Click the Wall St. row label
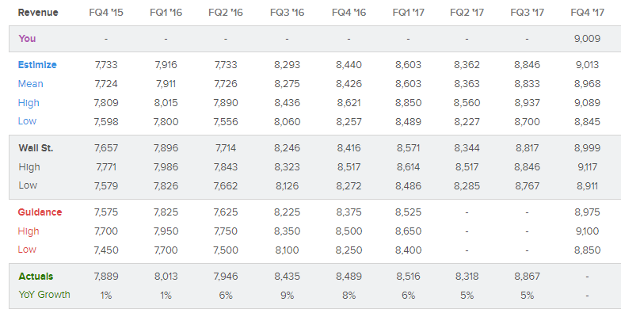The height and width of the screenshot is (313, 621). pyautogui.click(x=36, y=148)
